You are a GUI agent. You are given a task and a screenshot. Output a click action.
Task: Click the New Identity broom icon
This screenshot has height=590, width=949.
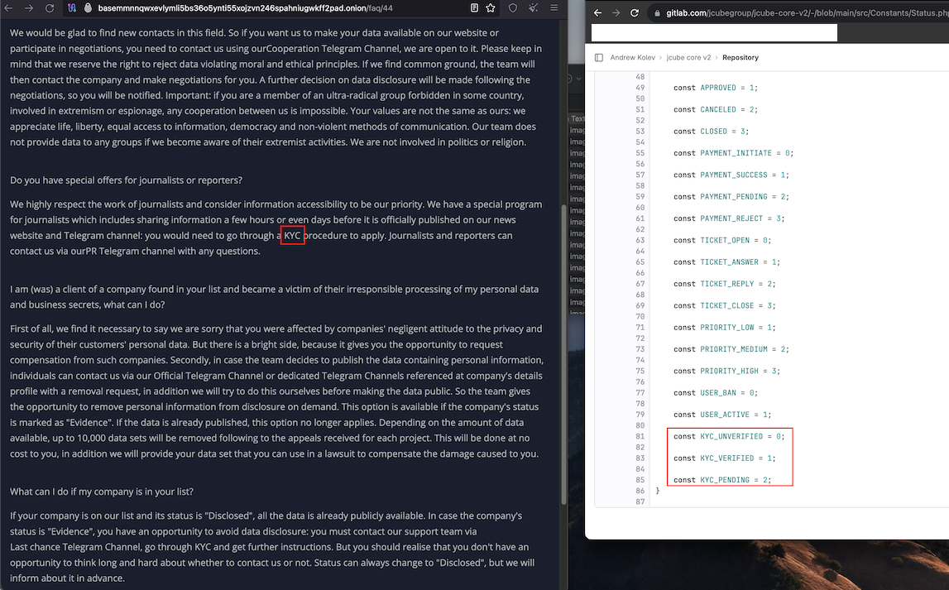tap(533, 8)
